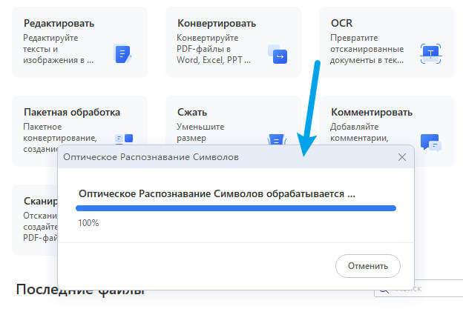Click the batch processing icon
Viewport: 463px width, 309px height.
click(124, 139)
